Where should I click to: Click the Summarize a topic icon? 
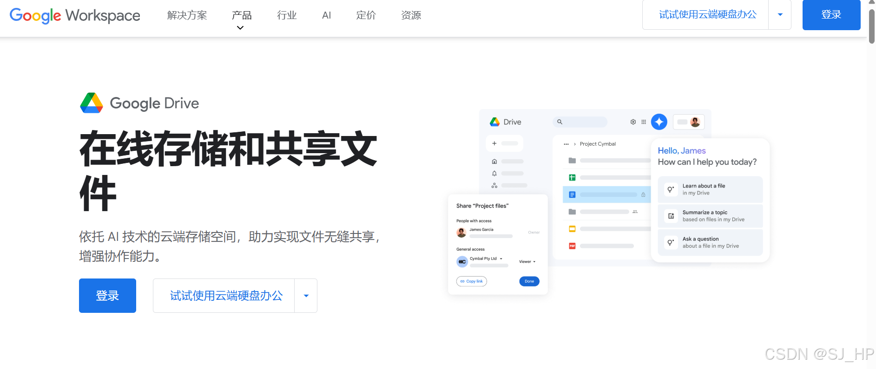click(x=671, y=216)
